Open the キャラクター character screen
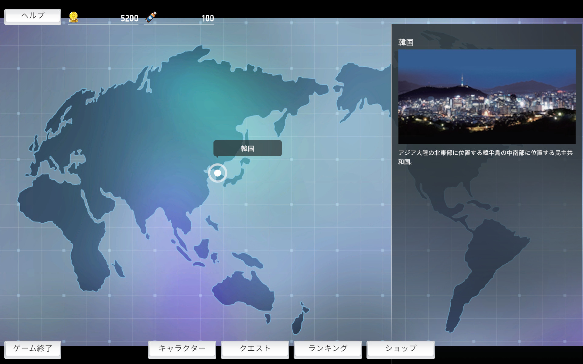This screenshot has width=583, height=364. (x=182, y=349)
